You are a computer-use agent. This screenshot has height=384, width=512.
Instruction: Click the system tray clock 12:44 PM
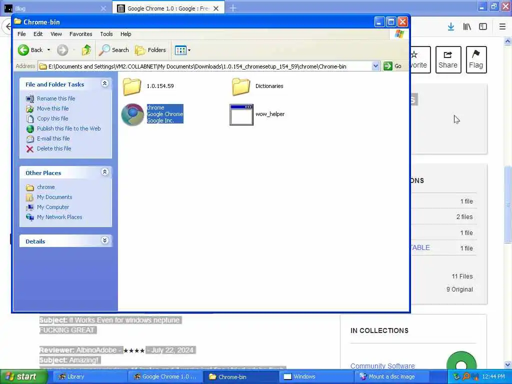coord(493,376)
